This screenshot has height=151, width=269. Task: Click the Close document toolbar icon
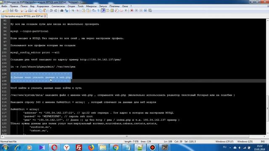click(21, 10)
